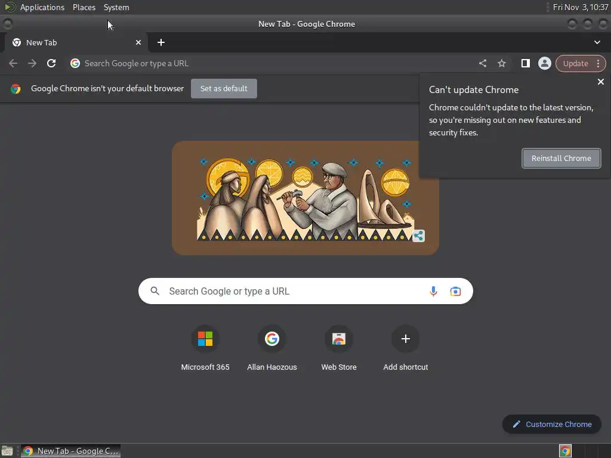The width and height of the screenshot is (611, 458).
Task: Open the profile avatar menu
Action: [545, 63]
